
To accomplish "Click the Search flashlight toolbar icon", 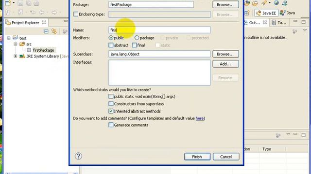I will point(264,3).
